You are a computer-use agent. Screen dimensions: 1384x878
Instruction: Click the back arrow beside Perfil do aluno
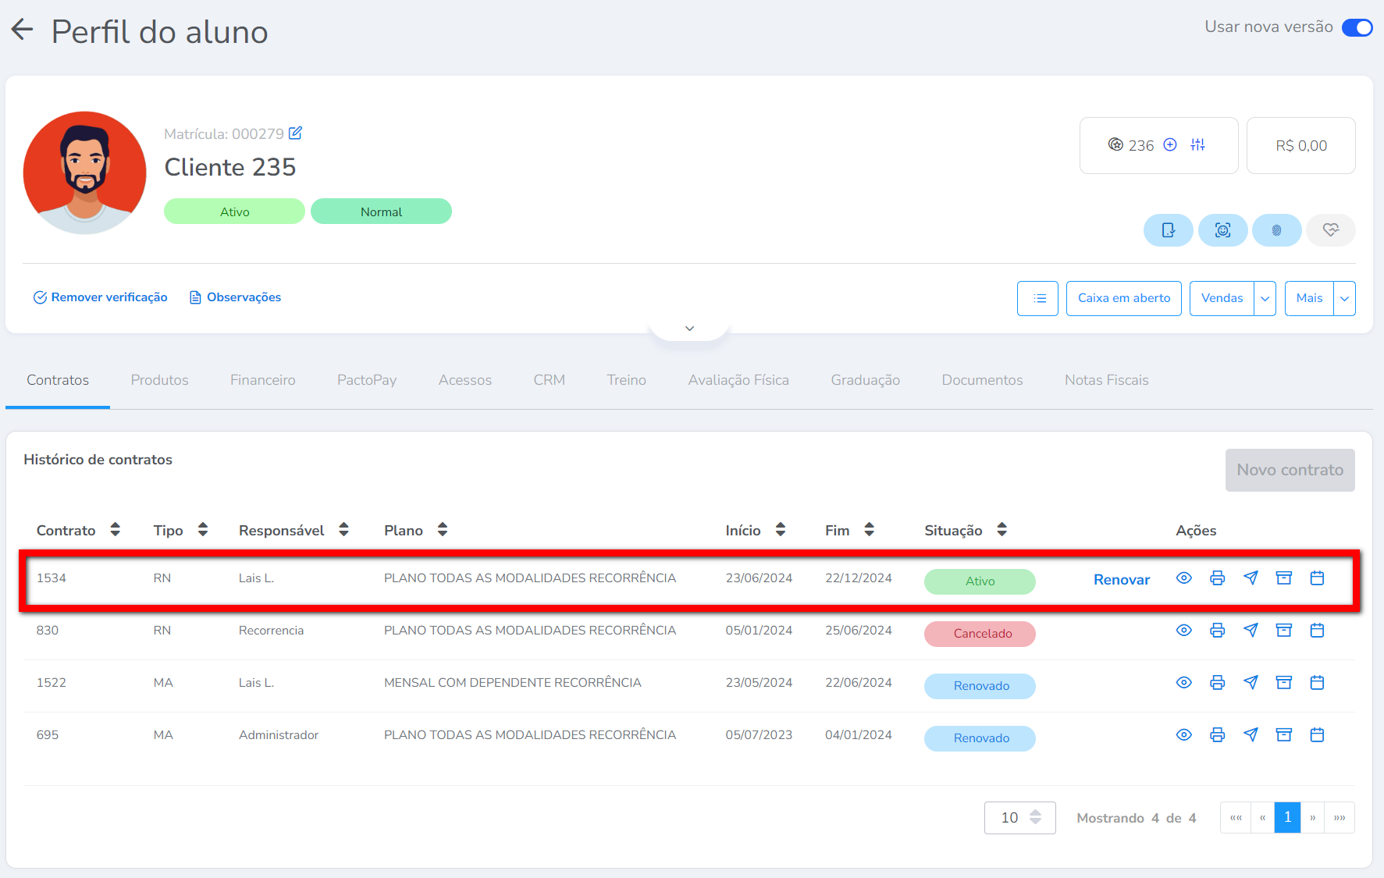(x=23, y=30)
